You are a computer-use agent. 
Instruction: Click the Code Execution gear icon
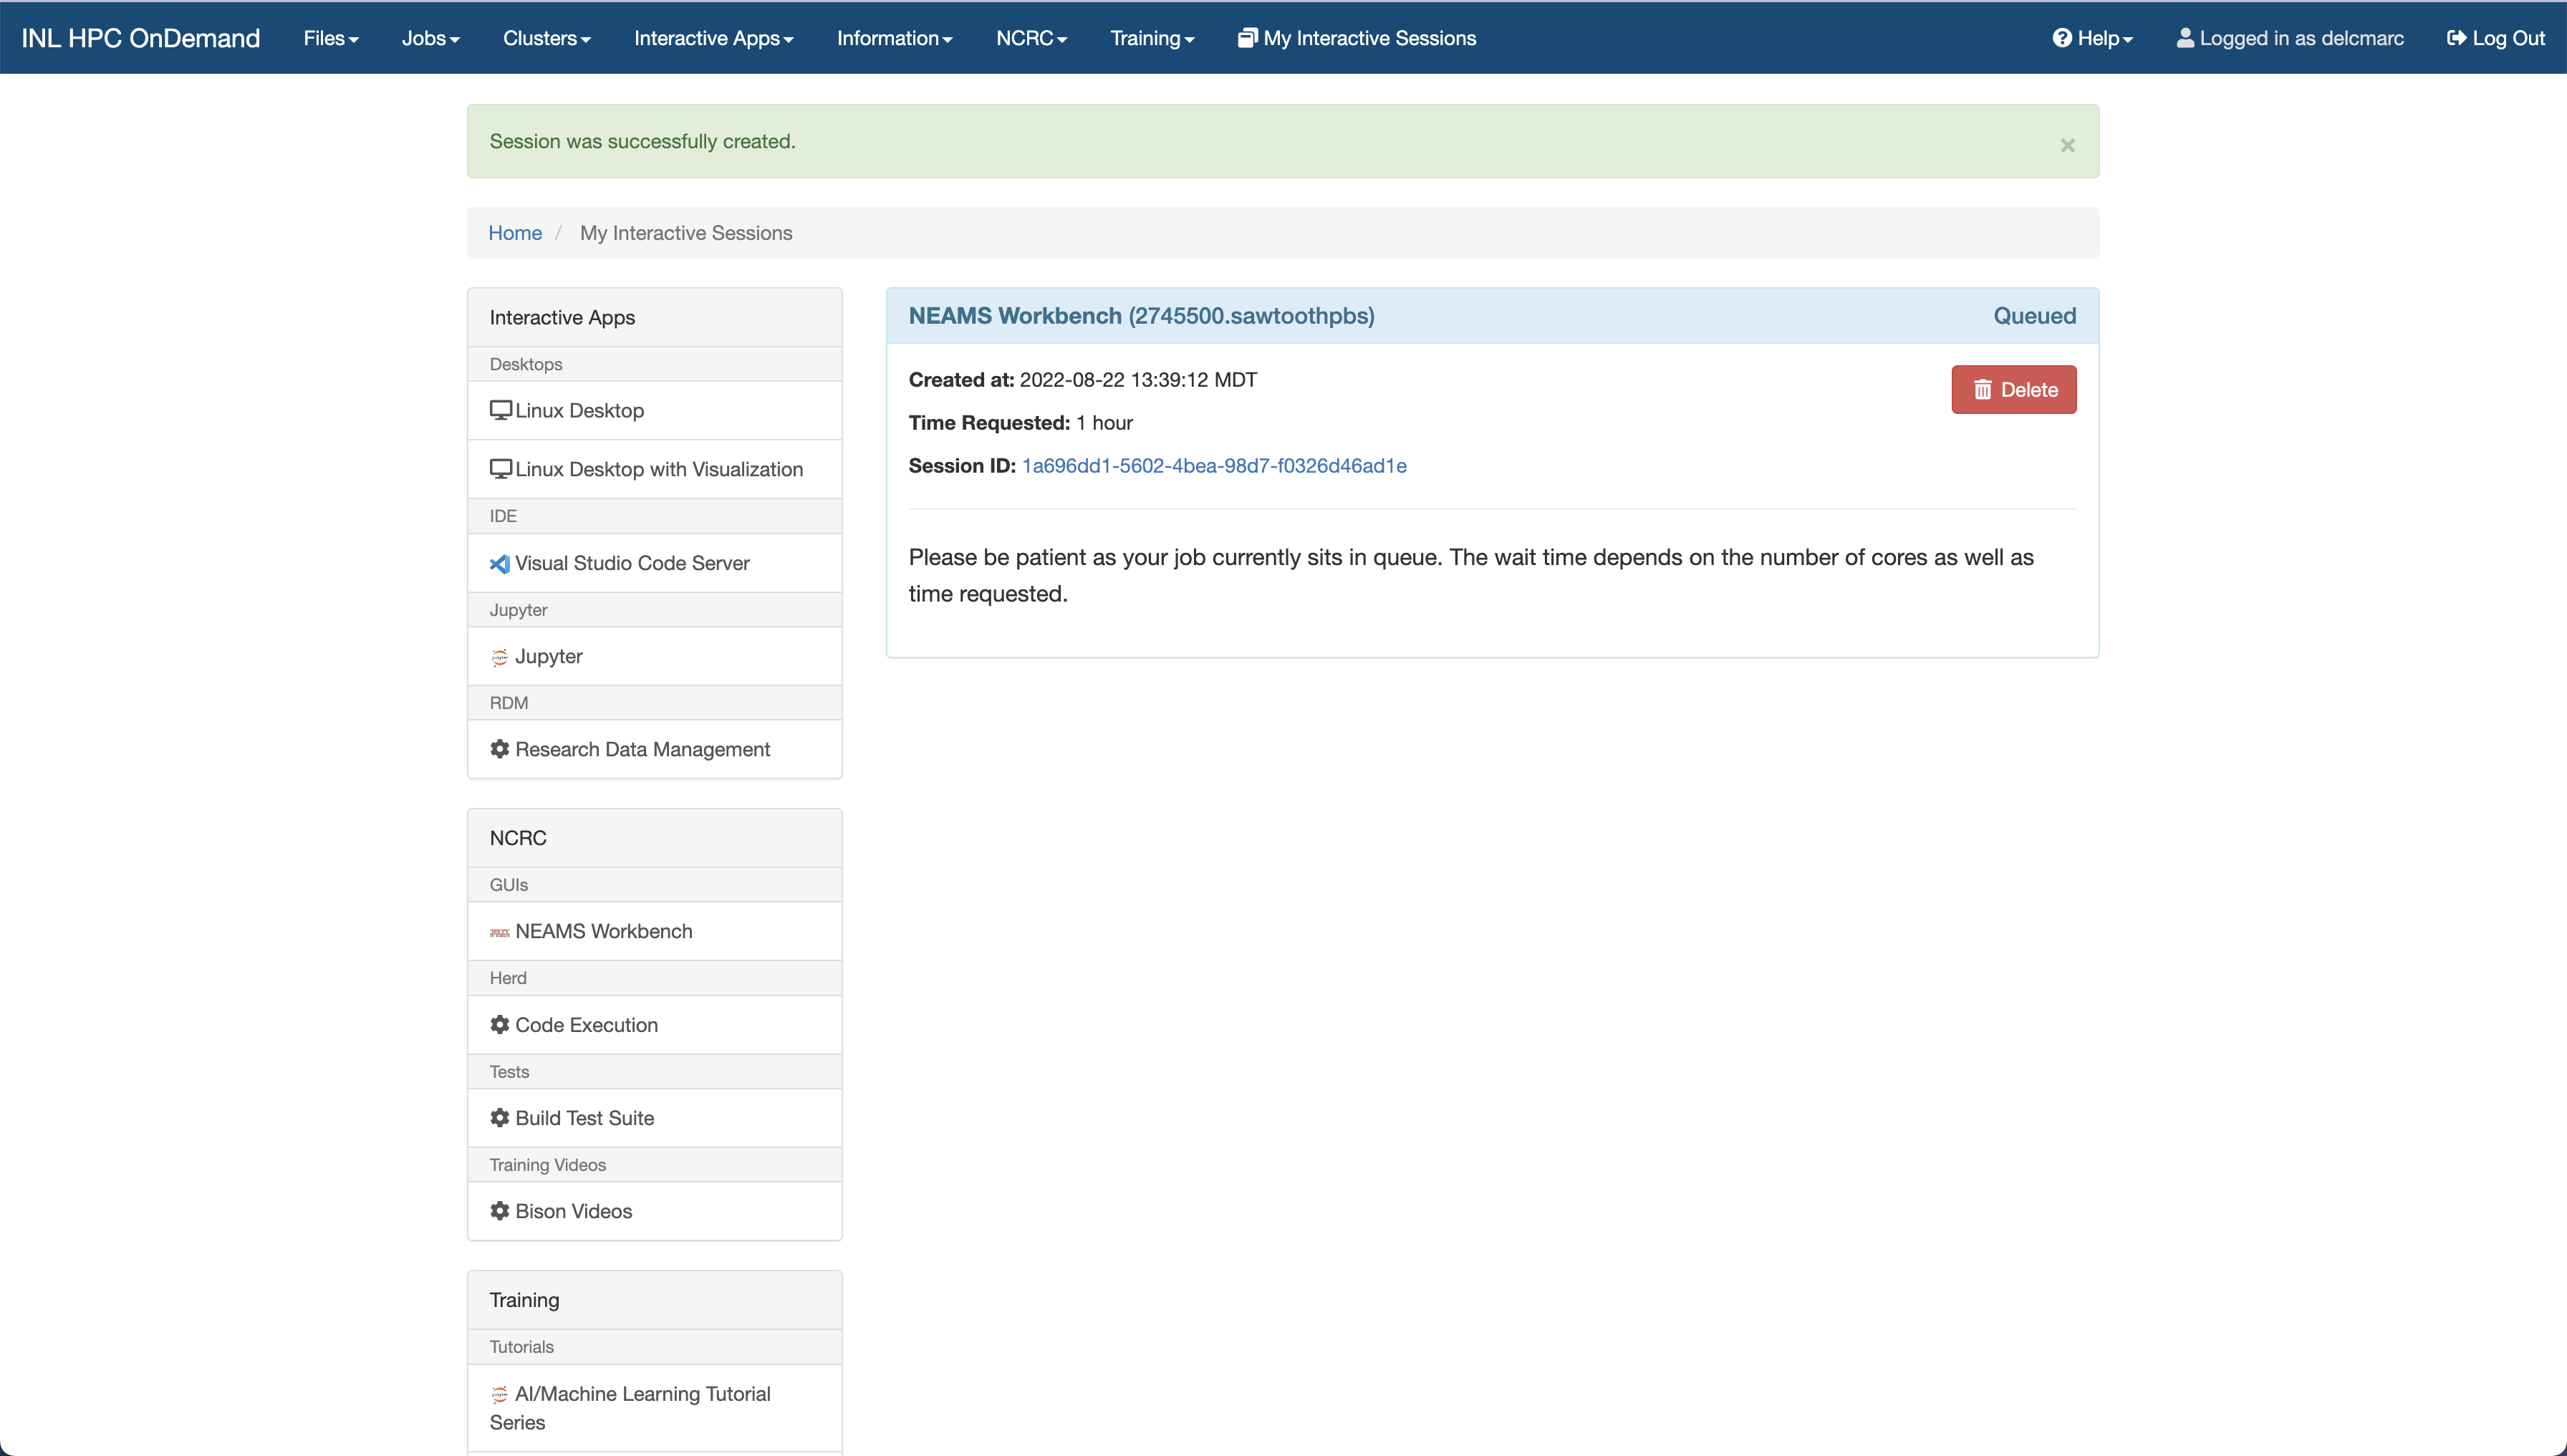click(500, 1025)
